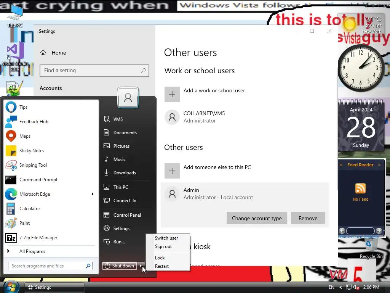Remove the Admin account
This screenshot has width=390, height=293.
308,218
